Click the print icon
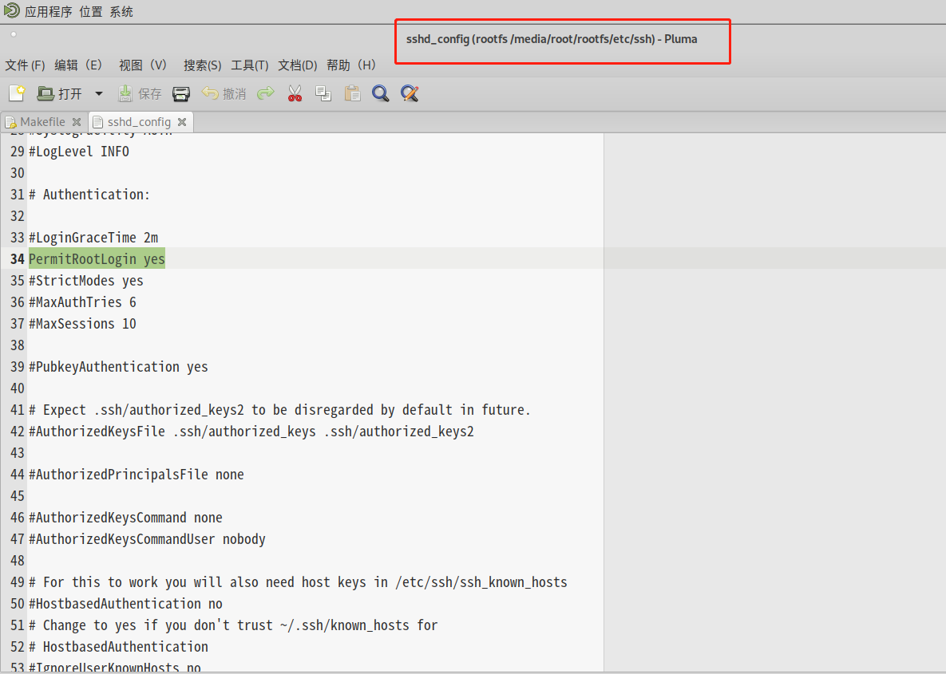Viewport: 946px width, 674px height. point(181,93)
